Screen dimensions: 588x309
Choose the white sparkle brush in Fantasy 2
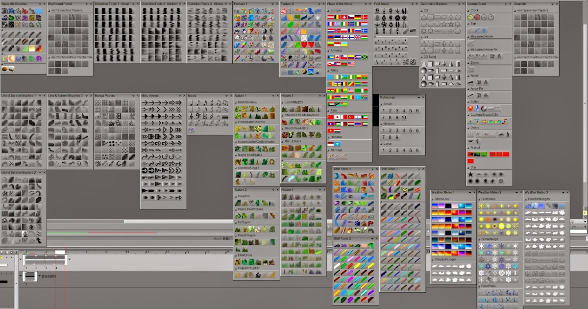[x=318, y=18]
